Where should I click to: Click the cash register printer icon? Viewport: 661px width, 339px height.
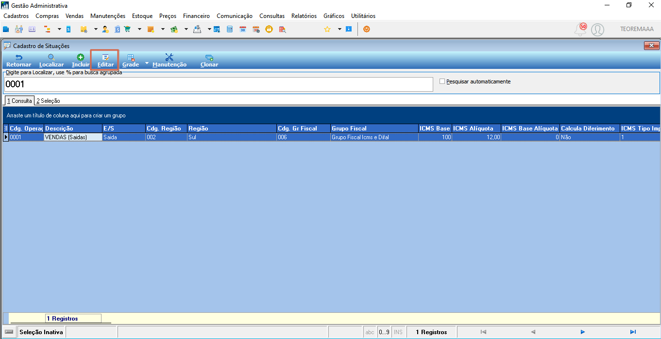point(197,29)
